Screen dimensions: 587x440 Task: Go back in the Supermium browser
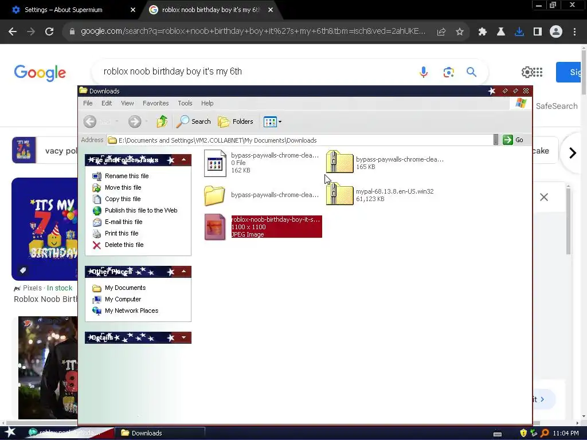click(x=13, y=32)
